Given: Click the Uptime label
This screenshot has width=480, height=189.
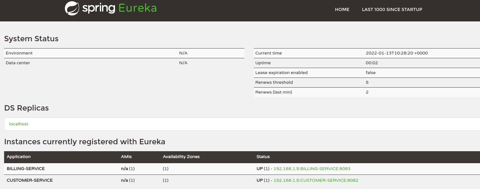Looking at the screenshot, I should 263,63.
